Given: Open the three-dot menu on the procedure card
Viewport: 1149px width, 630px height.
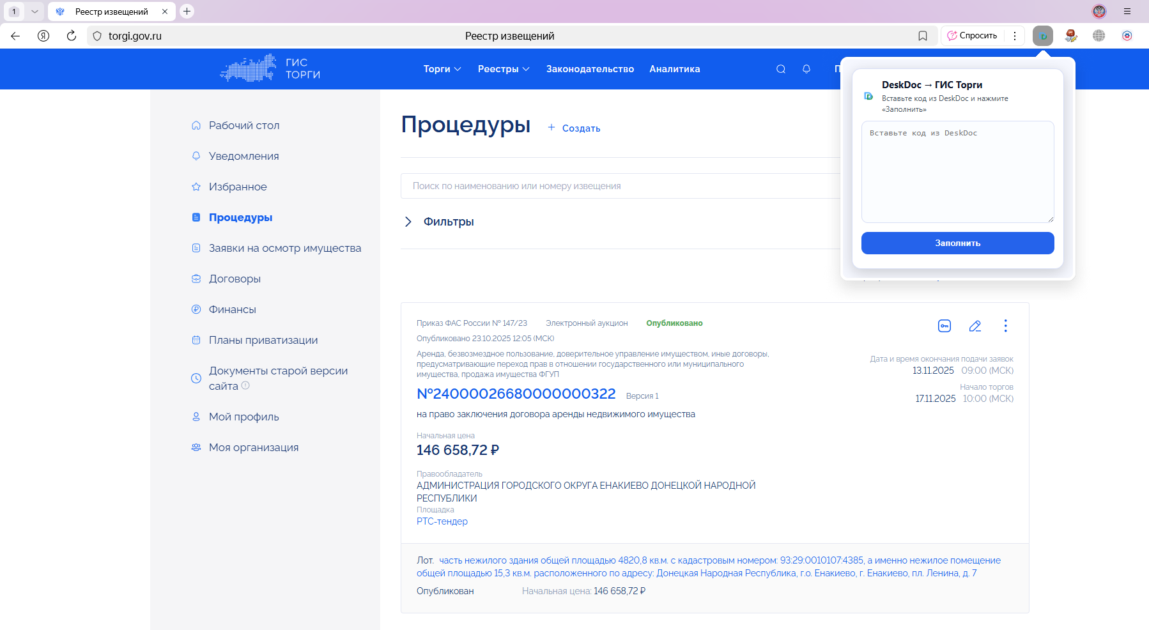Looking at the screenshot, I should click(1005, 326).
